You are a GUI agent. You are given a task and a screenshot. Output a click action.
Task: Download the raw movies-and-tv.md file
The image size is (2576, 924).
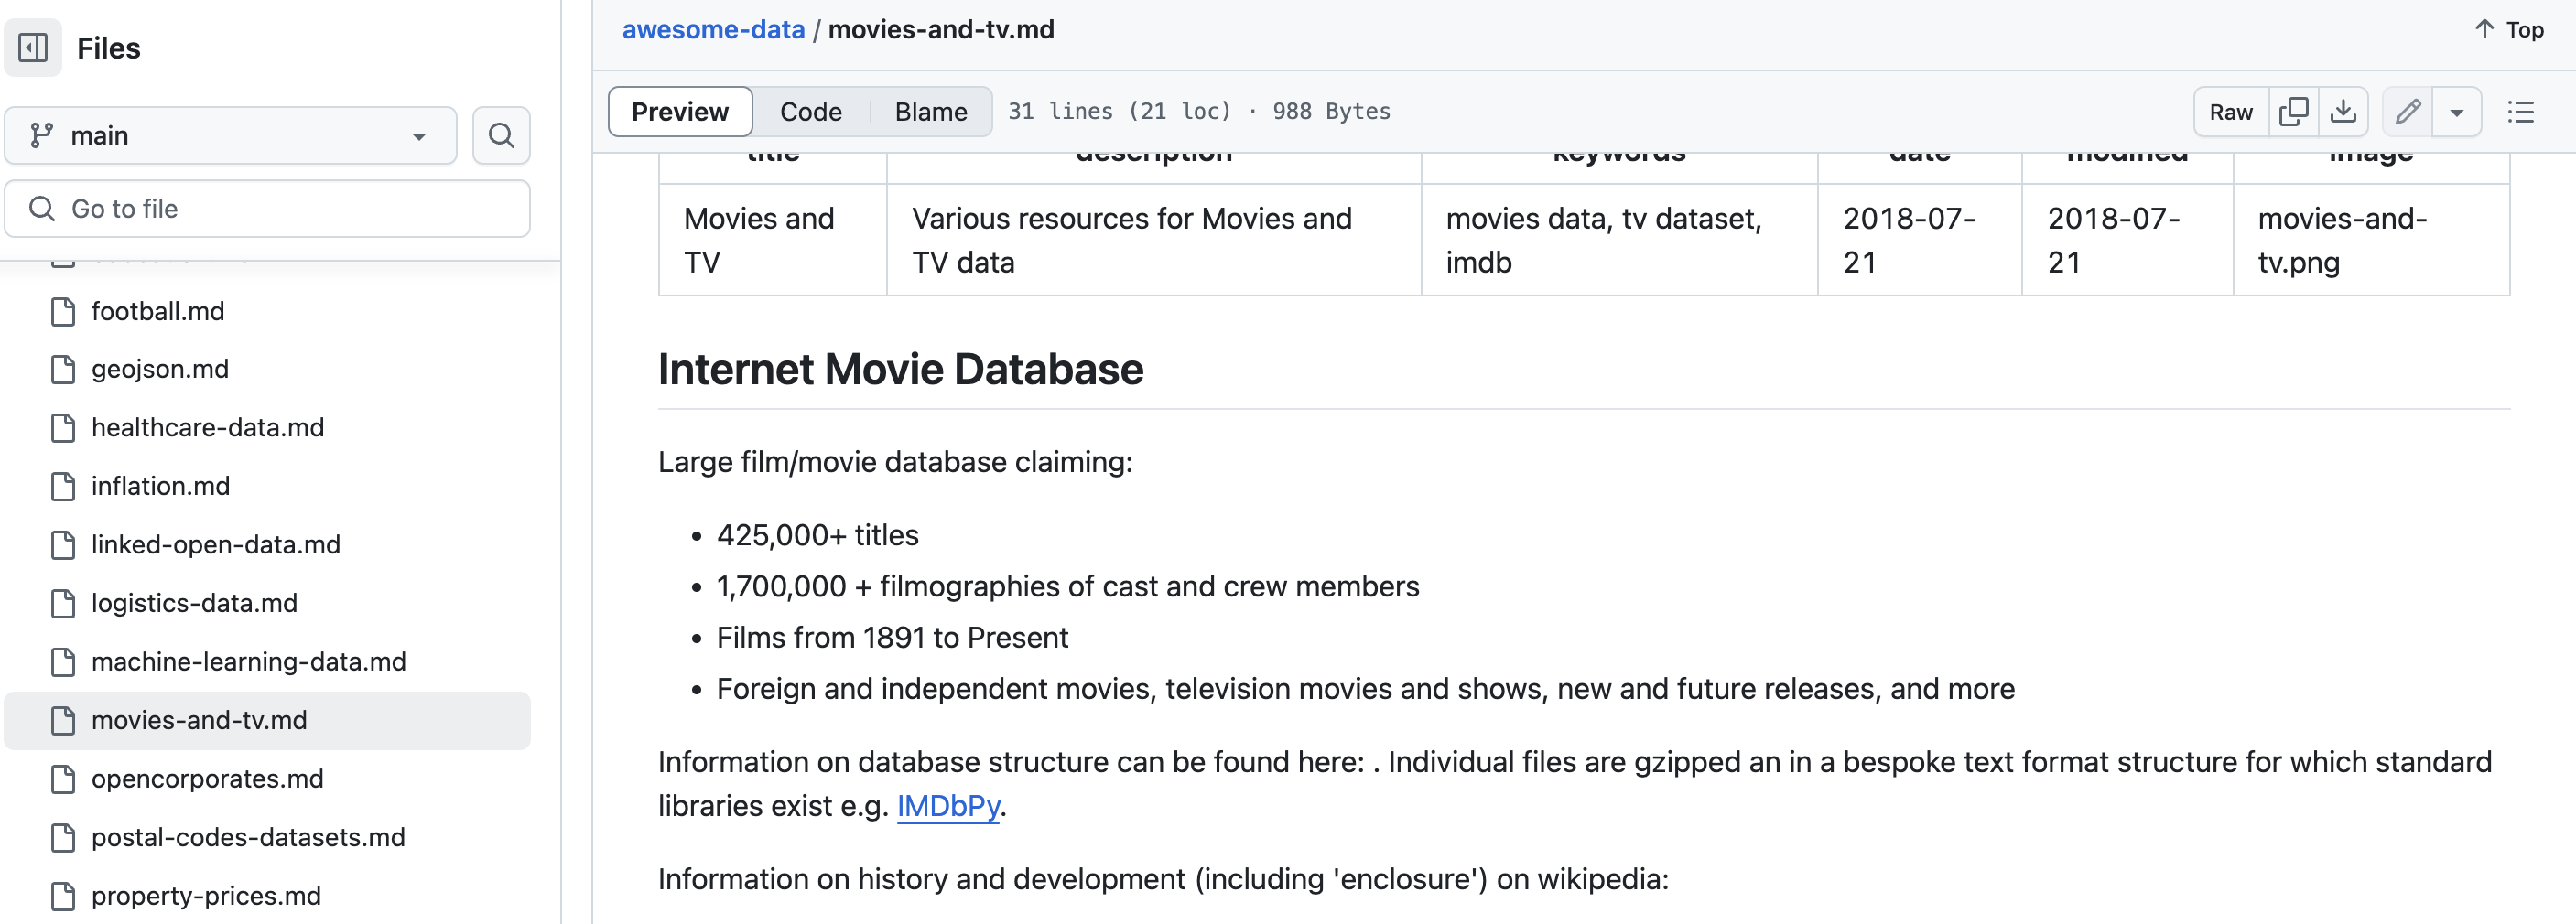2344,112
